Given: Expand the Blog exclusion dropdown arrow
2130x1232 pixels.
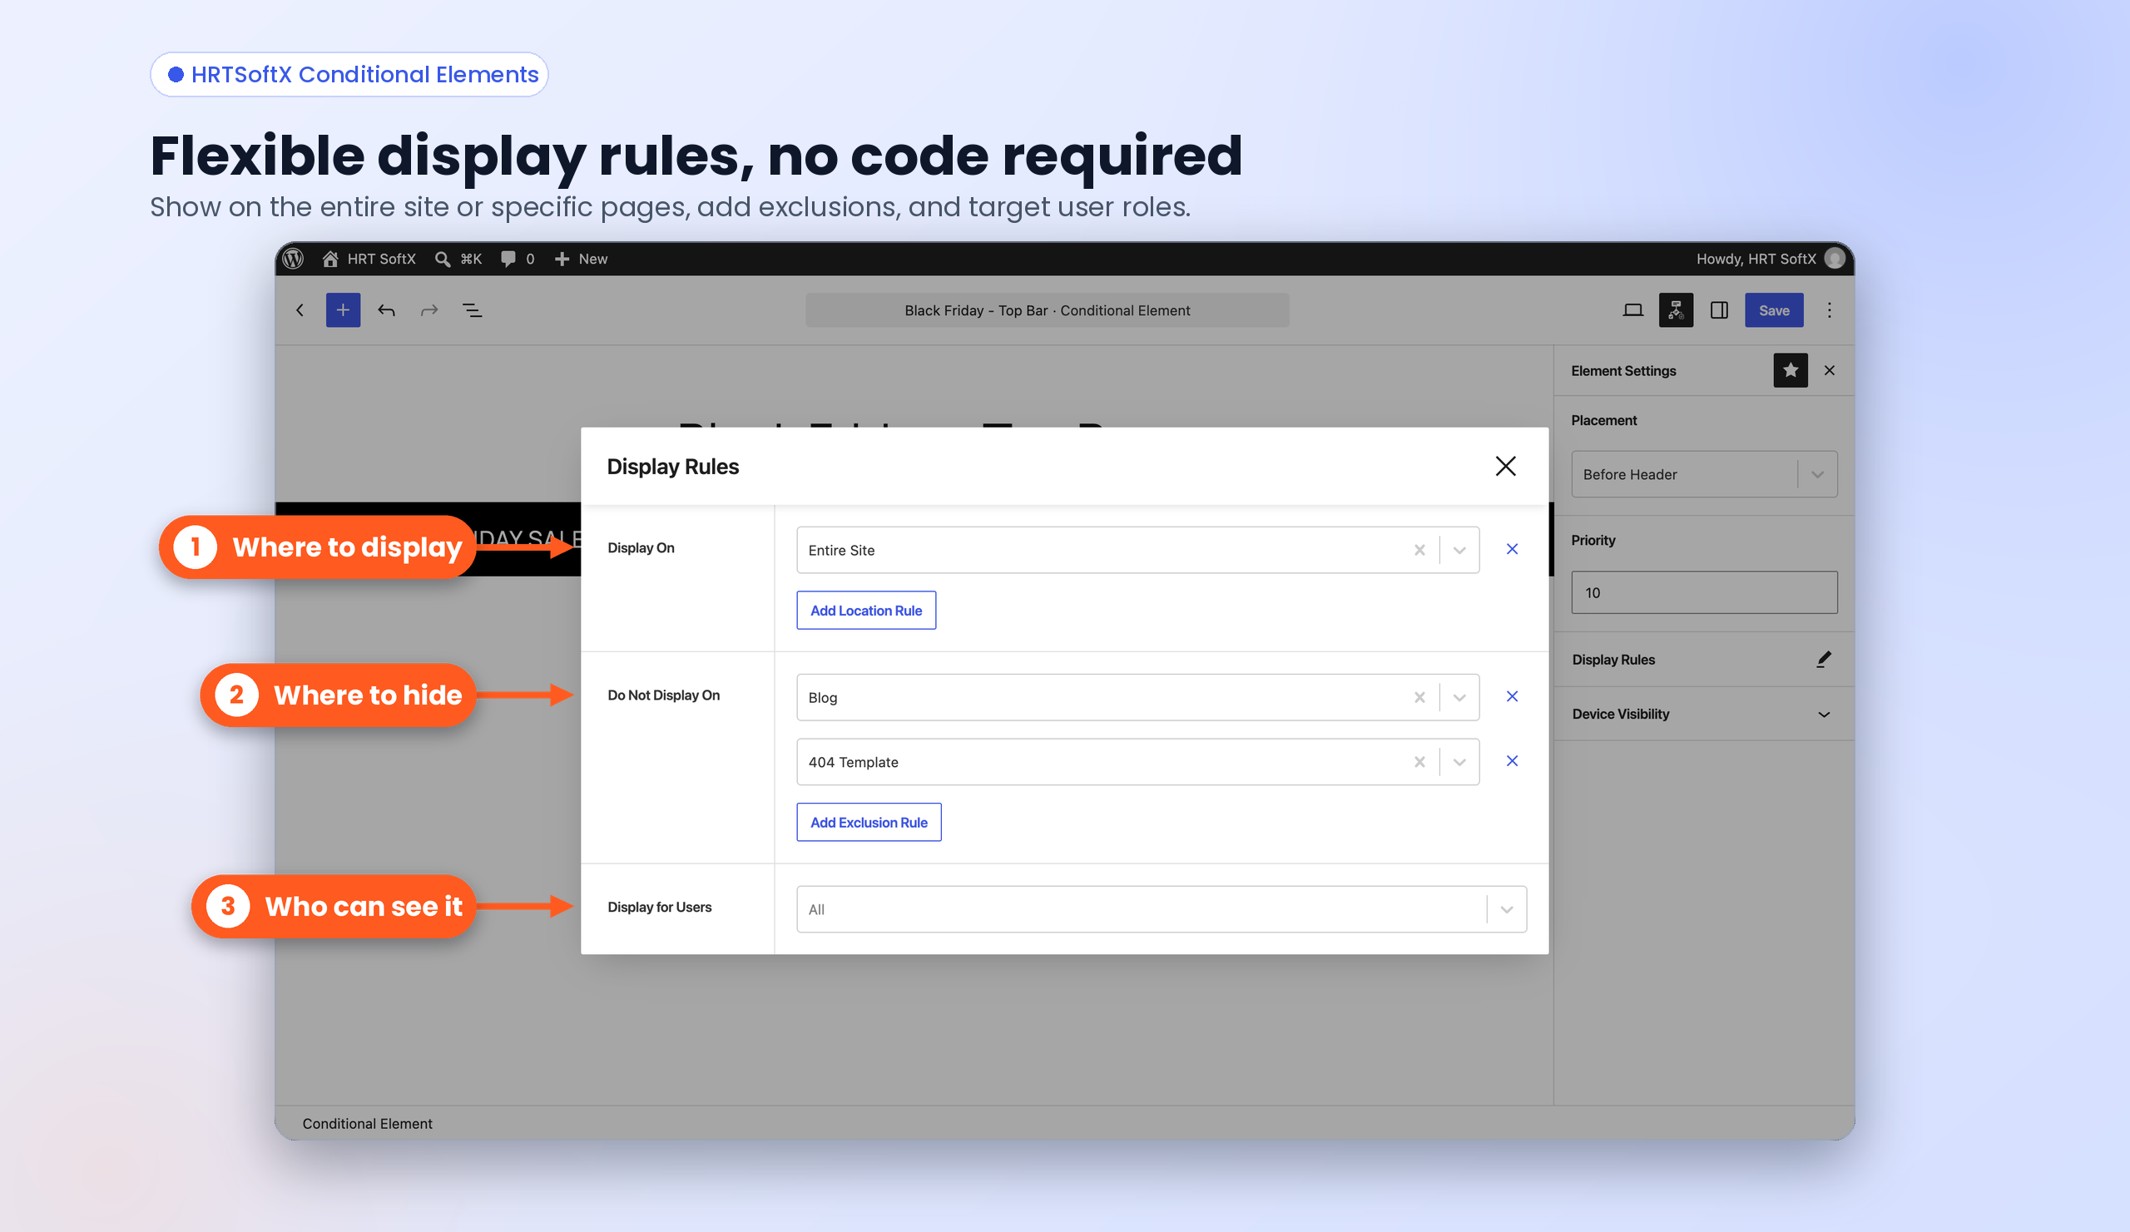Looking at the screenshot, I should coord(1459,697).
